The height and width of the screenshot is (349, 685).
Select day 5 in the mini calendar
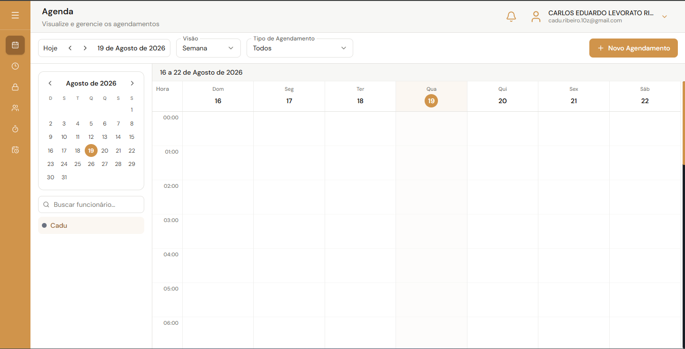coord(91,124)
